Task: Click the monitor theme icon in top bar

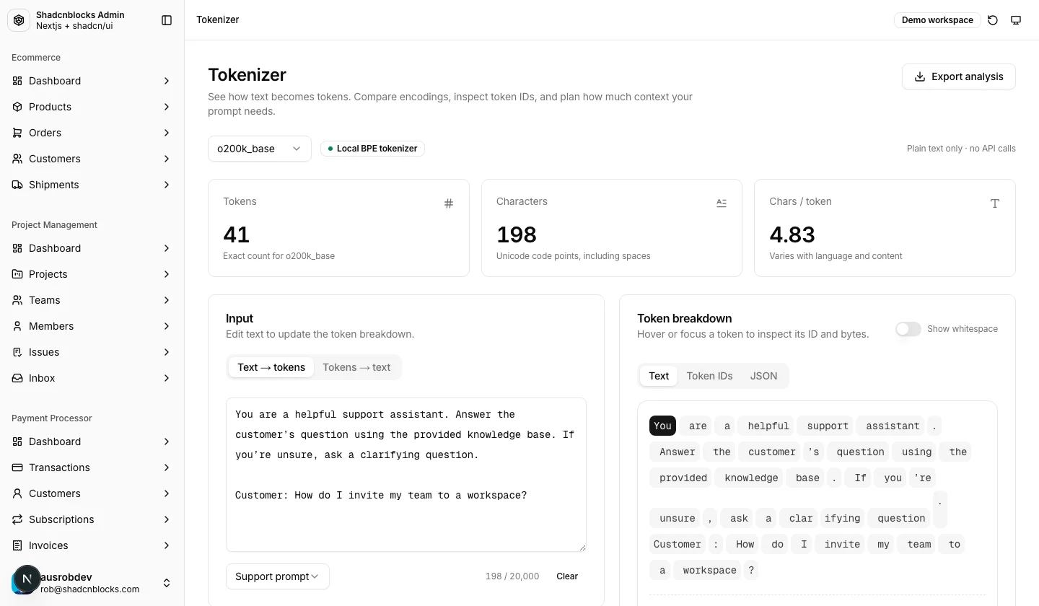Action: (1016, 20)
